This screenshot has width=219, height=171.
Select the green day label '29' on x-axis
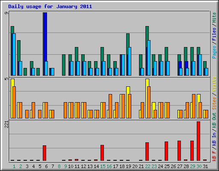(x=192, y=166)
